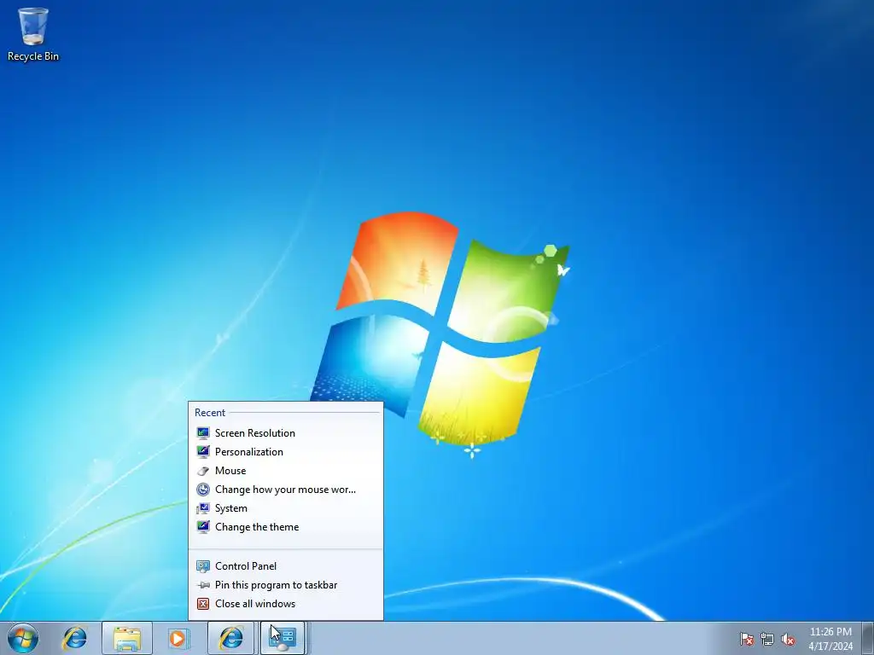Click the muted volume tray icon
874x655 pixels.
[x=788, y=639]
